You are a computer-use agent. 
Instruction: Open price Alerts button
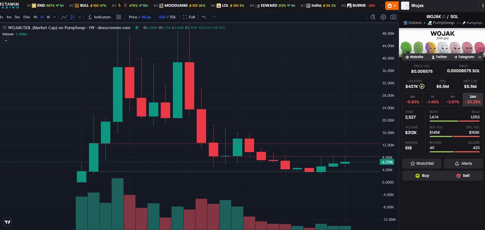pyautogui.click(x=463, y=164)
